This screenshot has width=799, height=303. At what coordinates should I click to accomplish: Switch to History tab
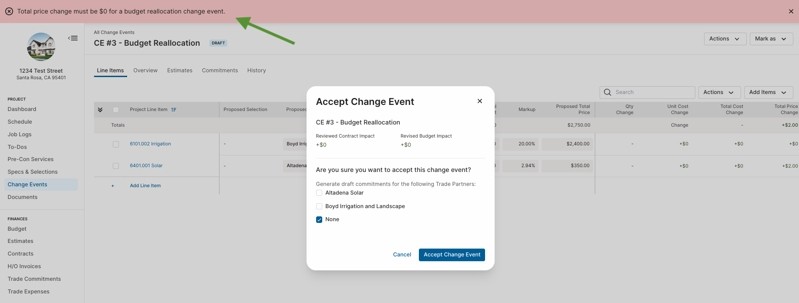[x=256, y=71]
